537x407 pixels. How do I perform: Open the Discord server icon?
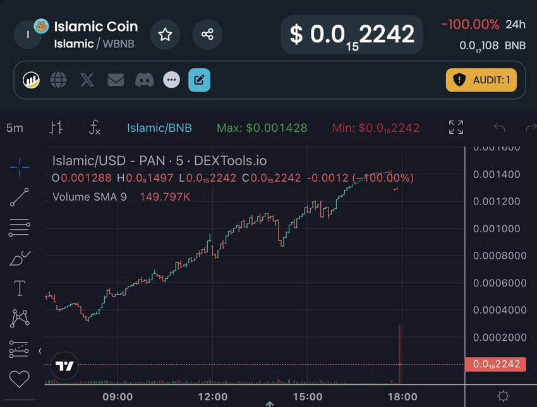[144, 80]
